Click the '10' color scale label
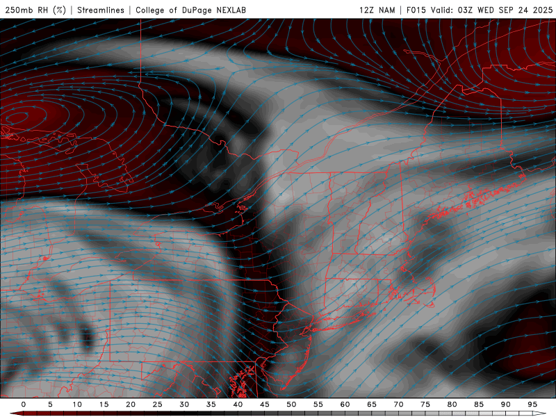This screenshot has width=556, height=417. click(x=77, y=404)
